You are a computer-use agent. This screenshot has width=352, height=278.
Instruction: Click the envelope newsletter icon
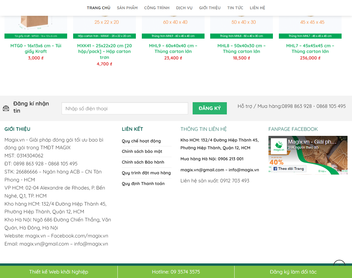click(6, 108)
